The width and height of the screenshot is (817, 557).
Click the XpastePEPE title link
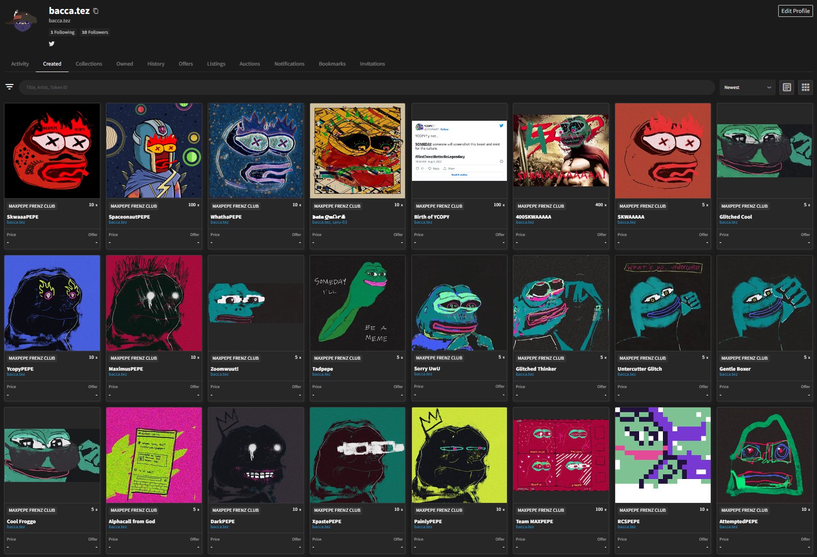tap(327, 521)
